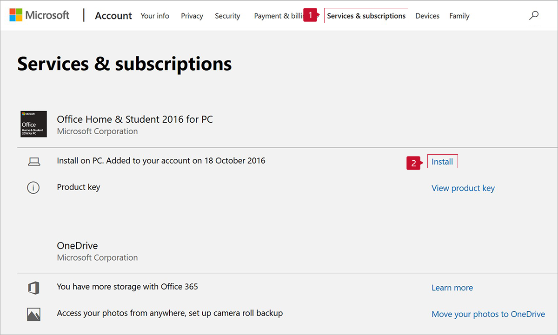Open the Family tab
558x335 pixels.
[459, 16]
